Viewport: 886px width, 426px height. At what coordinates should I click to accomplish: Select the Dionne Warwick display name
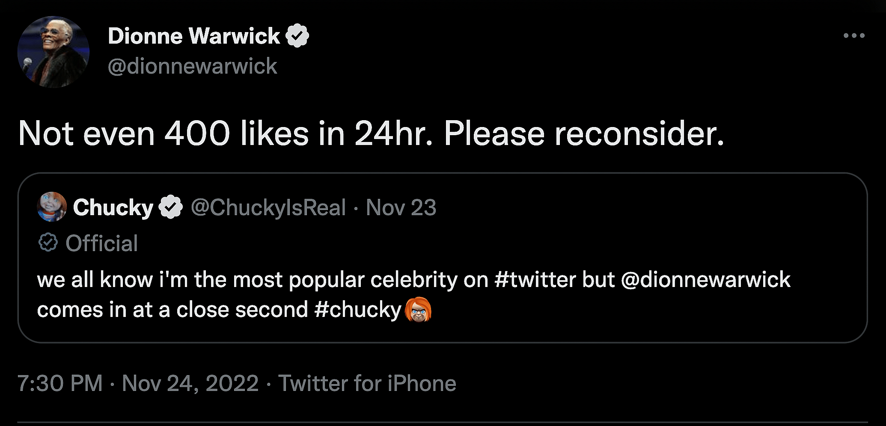point(193,35)
